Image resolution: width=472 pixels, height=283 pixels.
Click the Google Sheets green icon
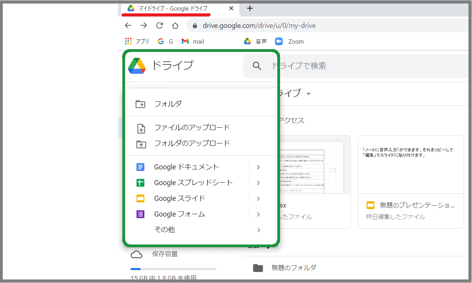[140, 183]
